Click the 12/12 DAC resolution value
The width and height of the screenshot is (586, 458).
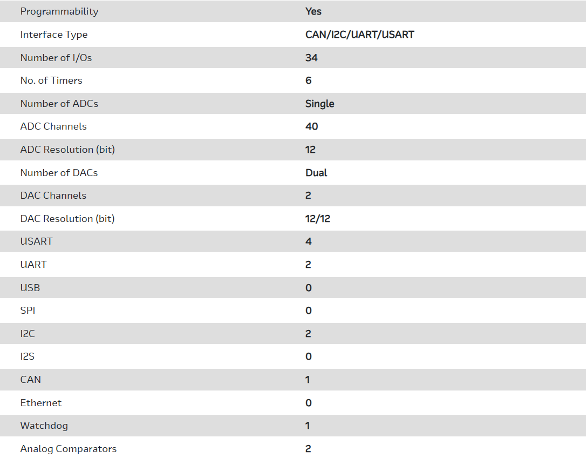click(318, 219)
